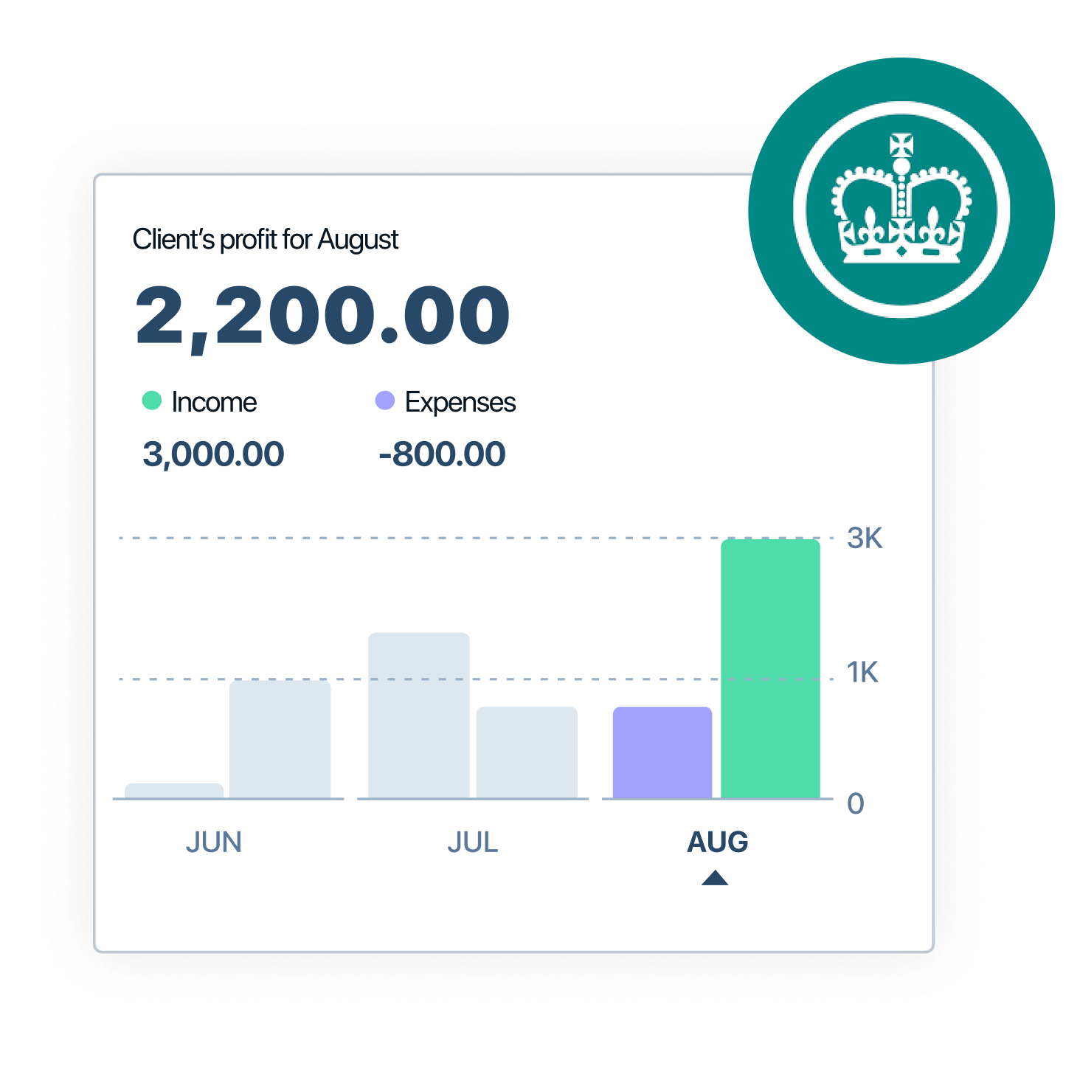The image size is (1080, 1080).
Task: Click the green Income legend dot
Action: pos(152,401)
